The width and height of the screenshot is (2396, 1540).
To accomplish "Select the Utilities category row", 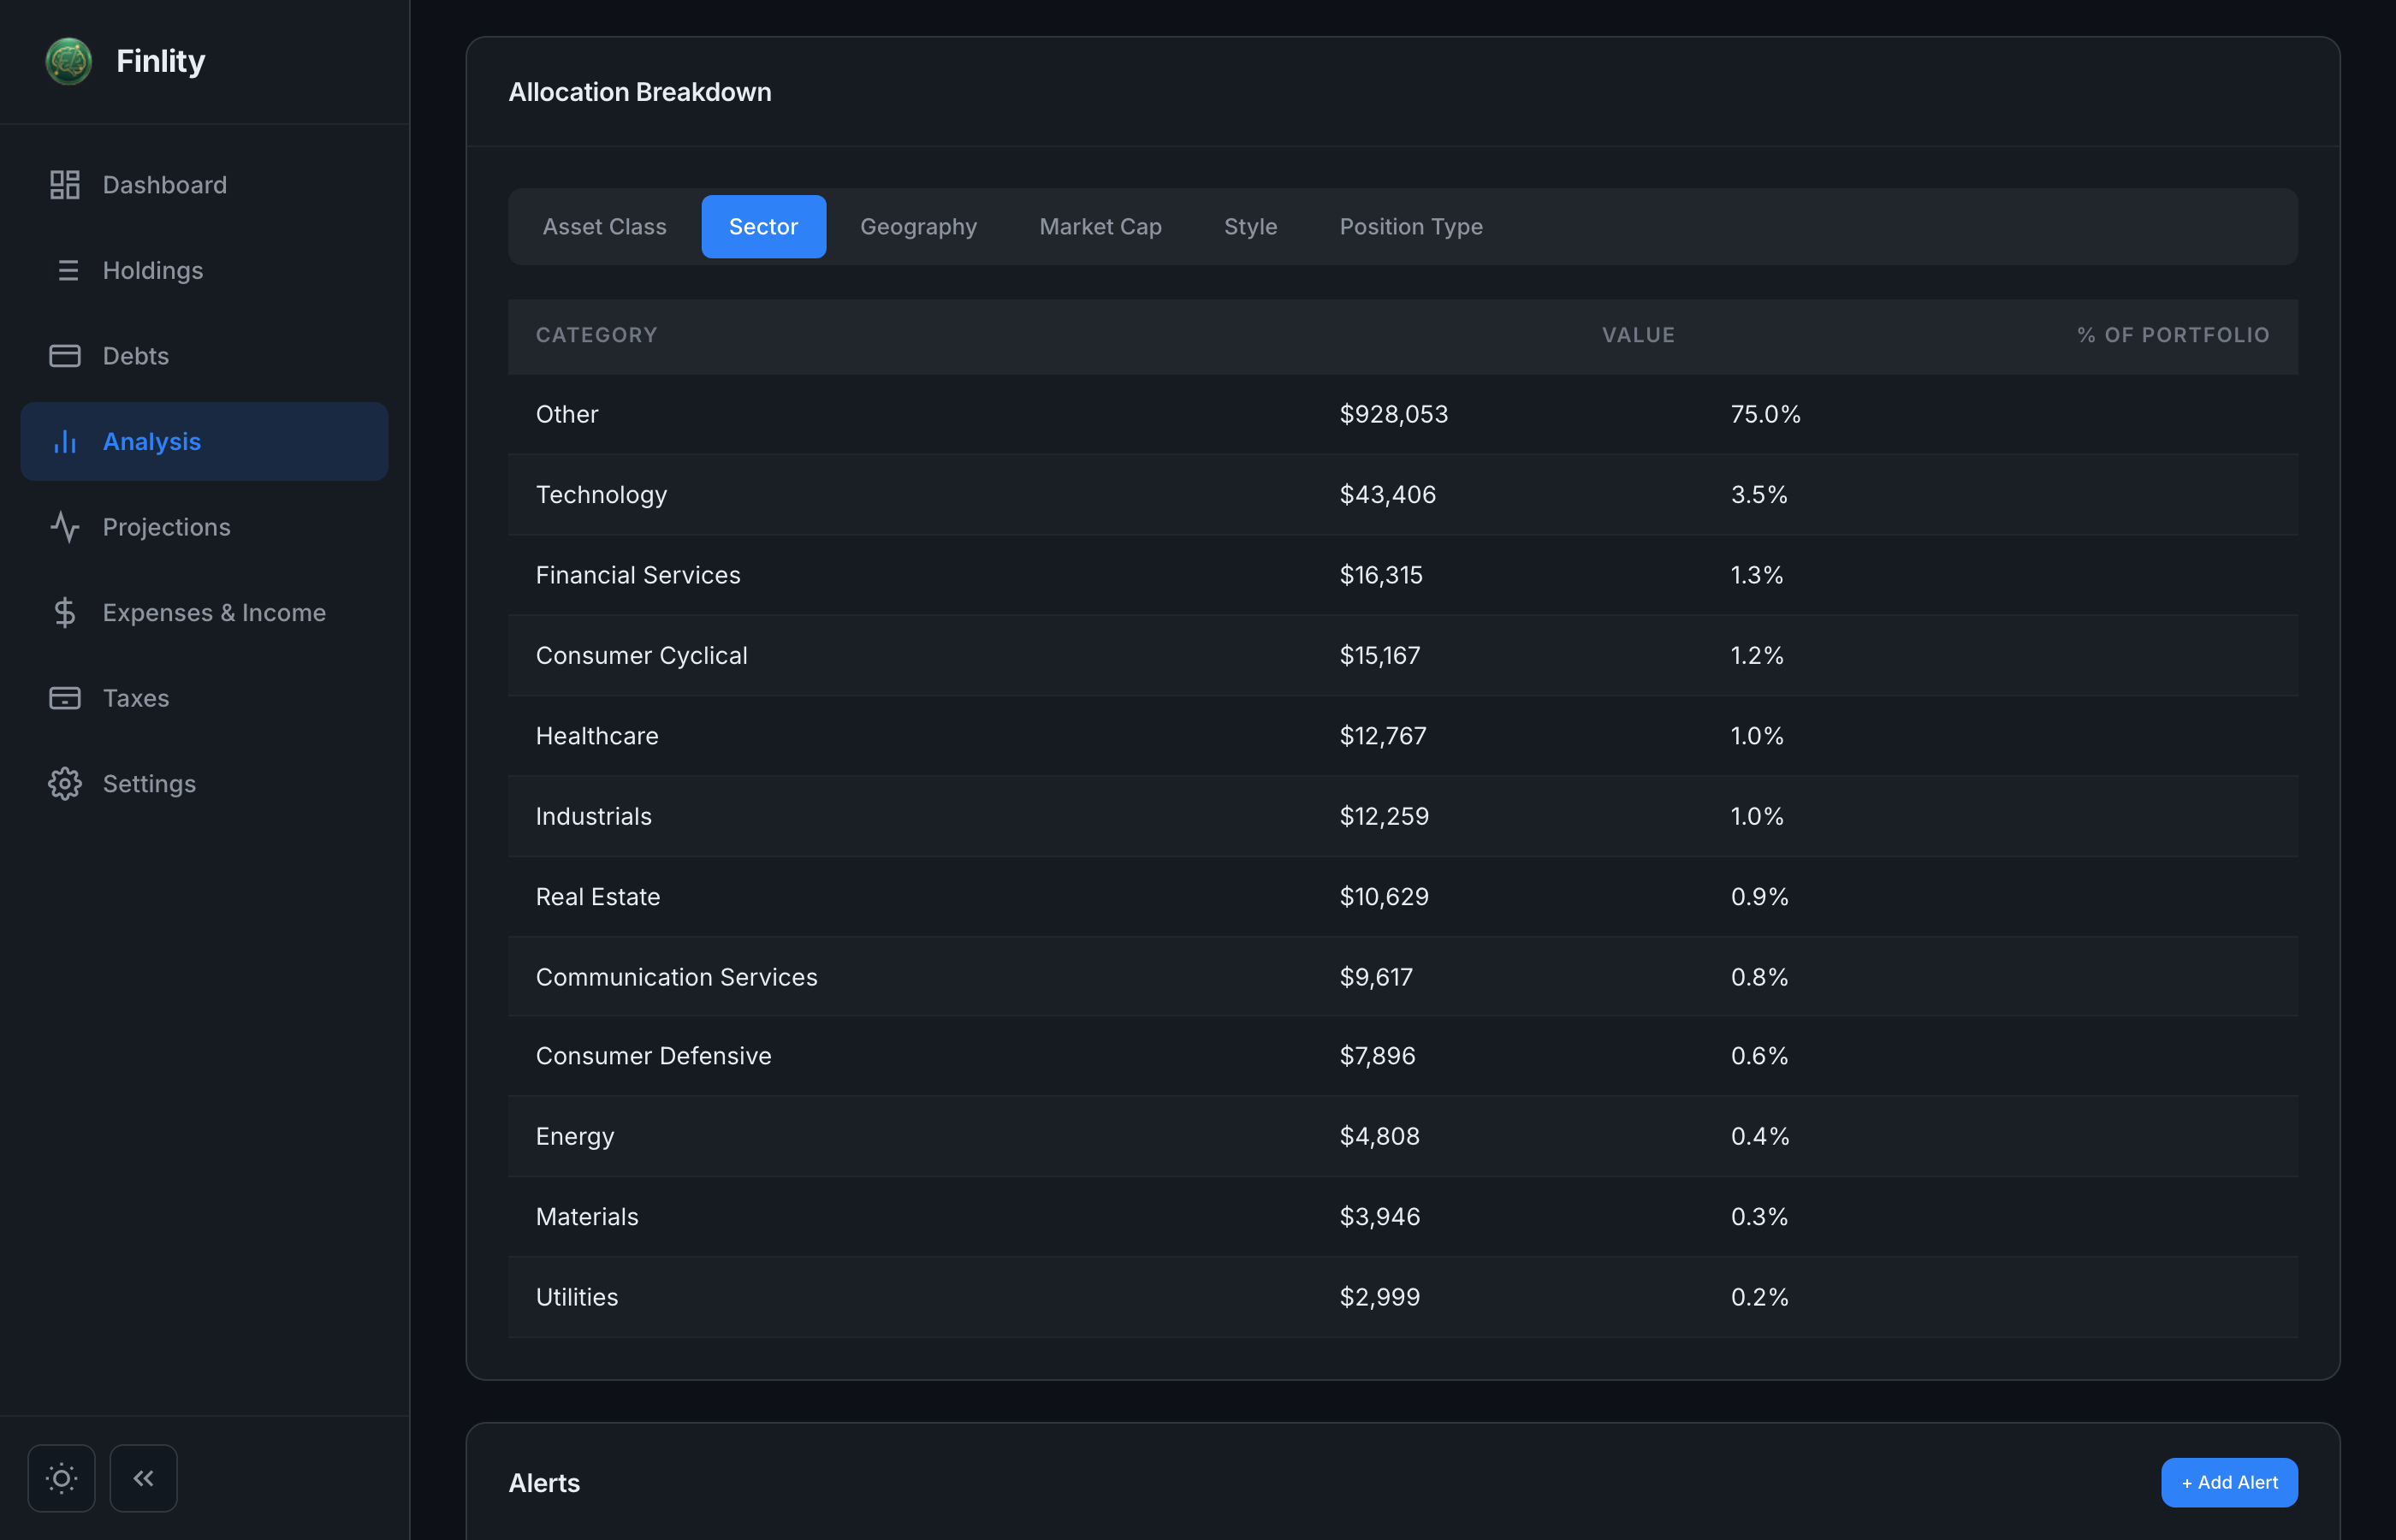I will pyautogui.click(x=1402, y=1297).
